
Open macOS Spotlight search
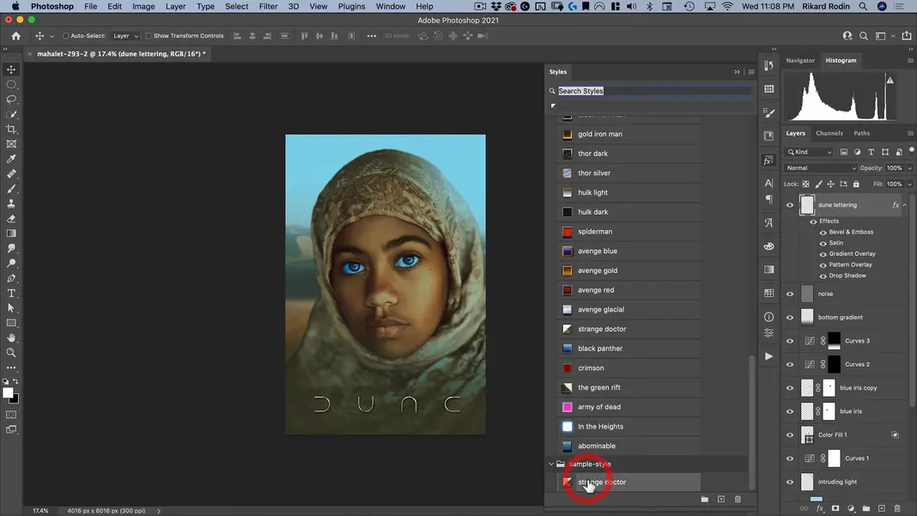click(x=863, y=6)
